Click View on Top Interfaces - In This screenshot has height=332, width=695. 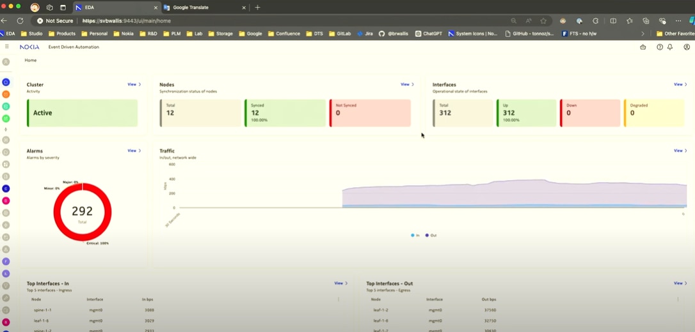(x=341, y=283)
